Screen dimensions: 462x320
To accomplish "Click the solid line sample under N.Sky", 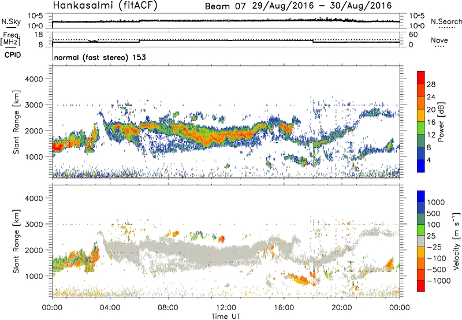I will point(11,27).
